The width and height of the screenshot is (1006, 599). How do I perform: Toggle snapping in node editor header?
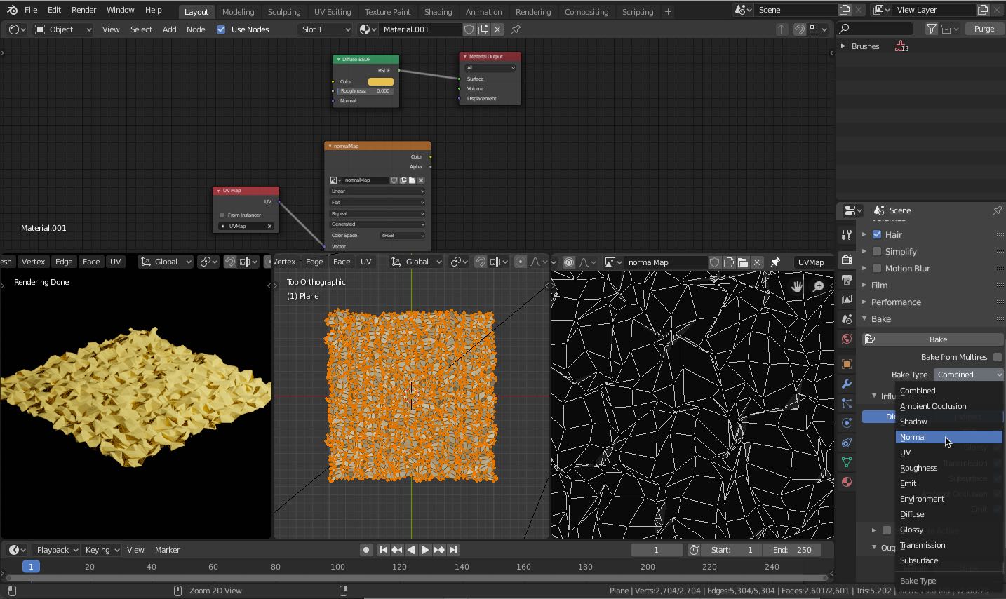800,29
